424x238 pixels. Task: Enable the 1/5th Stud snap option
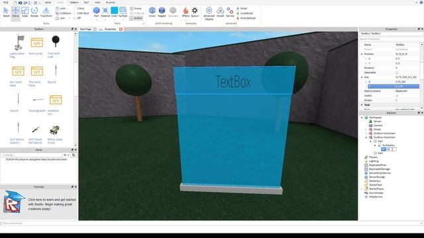point(81,13)
